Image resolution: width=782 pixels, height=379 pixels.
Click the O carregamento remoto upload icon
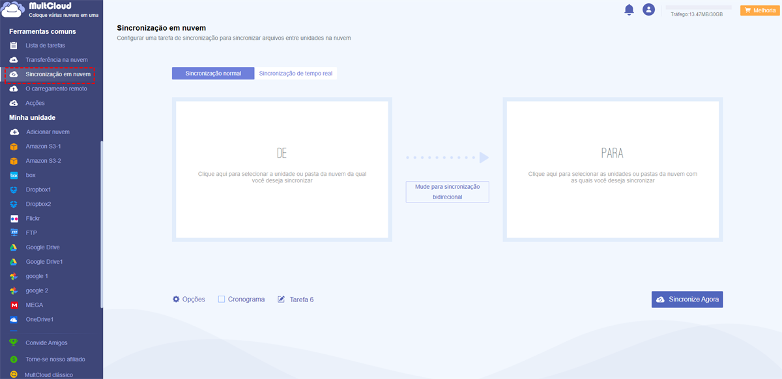tap(14, 89)
